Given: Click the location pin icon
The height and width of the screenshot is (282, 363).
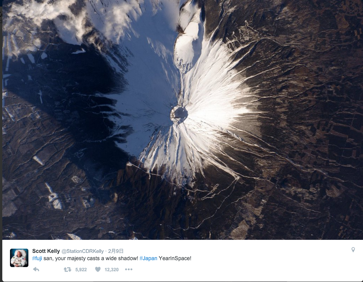Looking at the screenshot, I should (x=353, y=250).
